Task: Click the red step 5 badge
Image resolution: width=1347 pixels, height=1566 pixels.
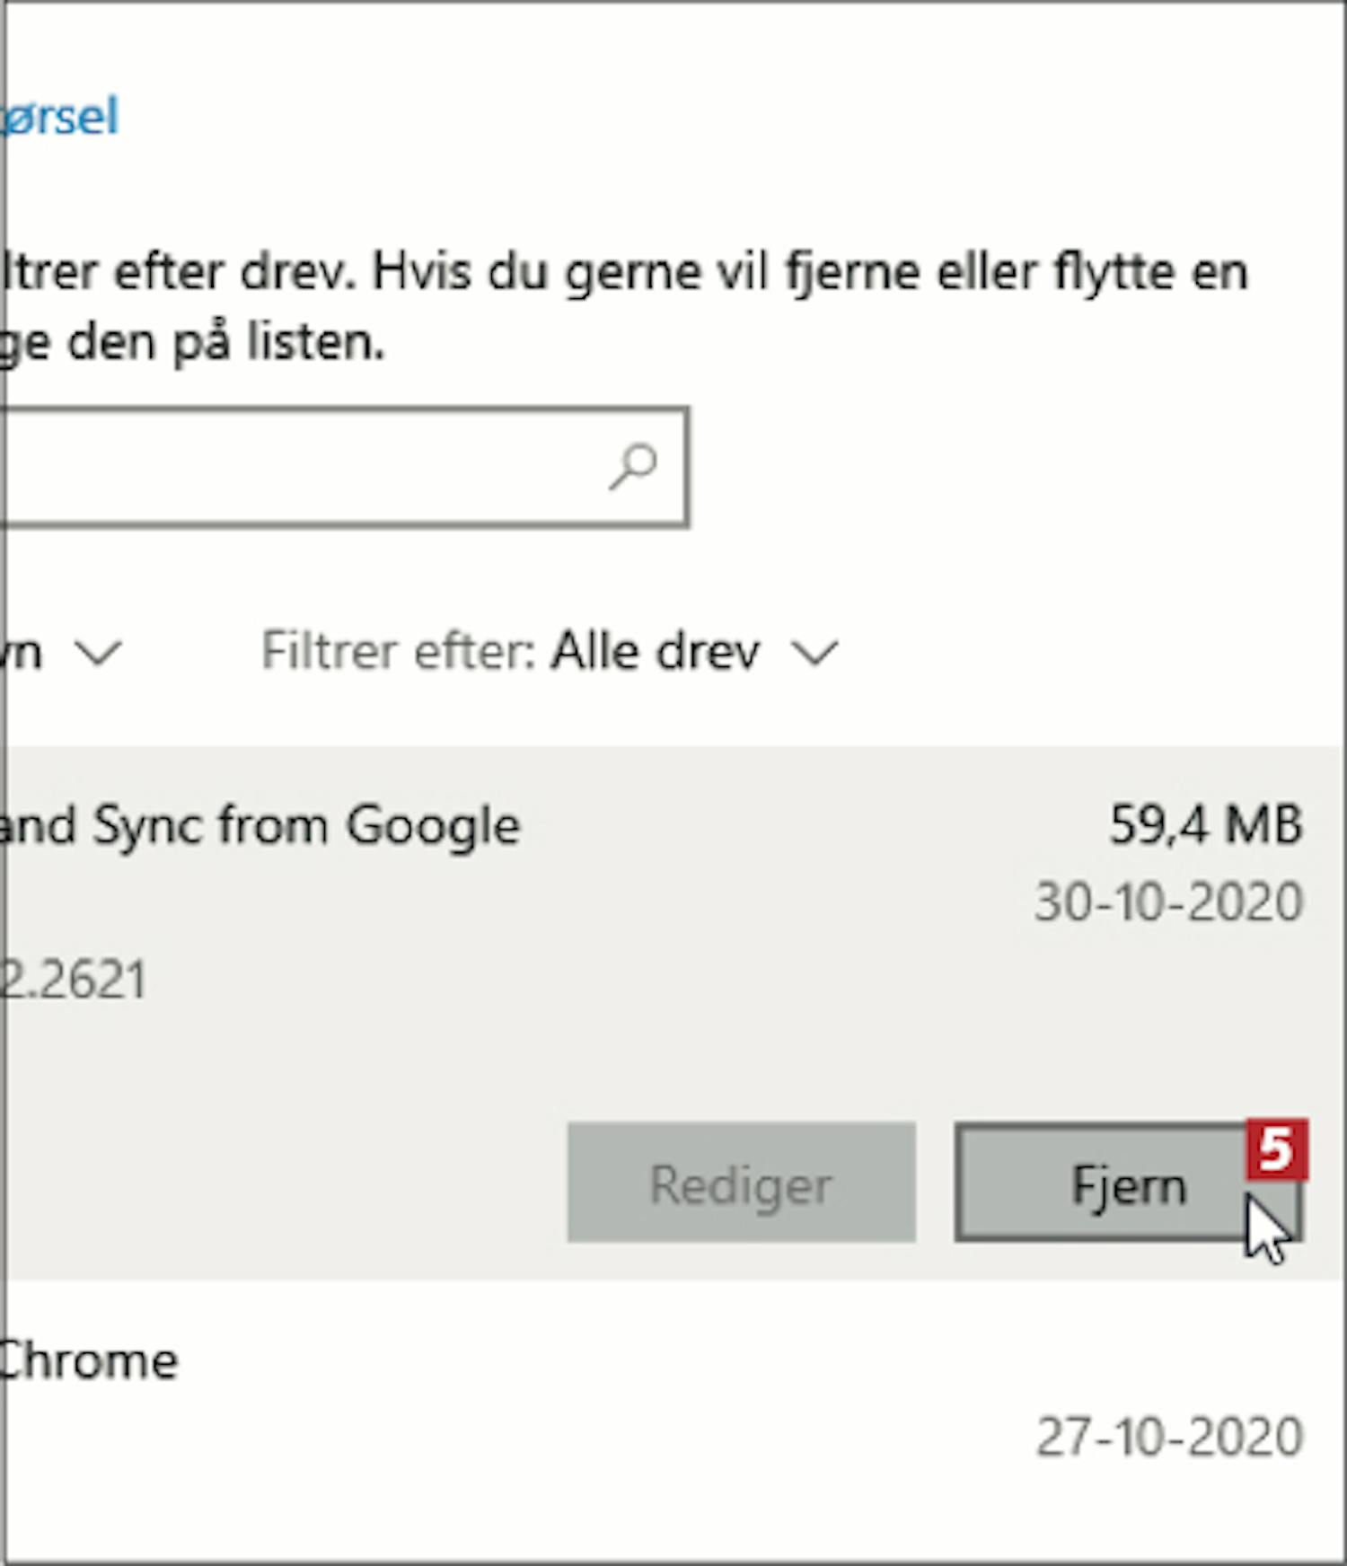Action: [1276, 1149]
